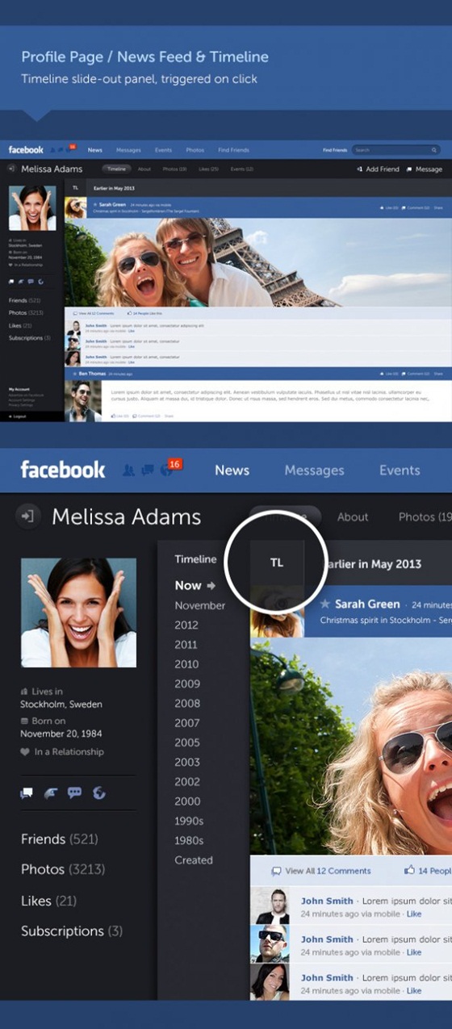
Task: Click the Add Friend button
Action: pos(378,169)
